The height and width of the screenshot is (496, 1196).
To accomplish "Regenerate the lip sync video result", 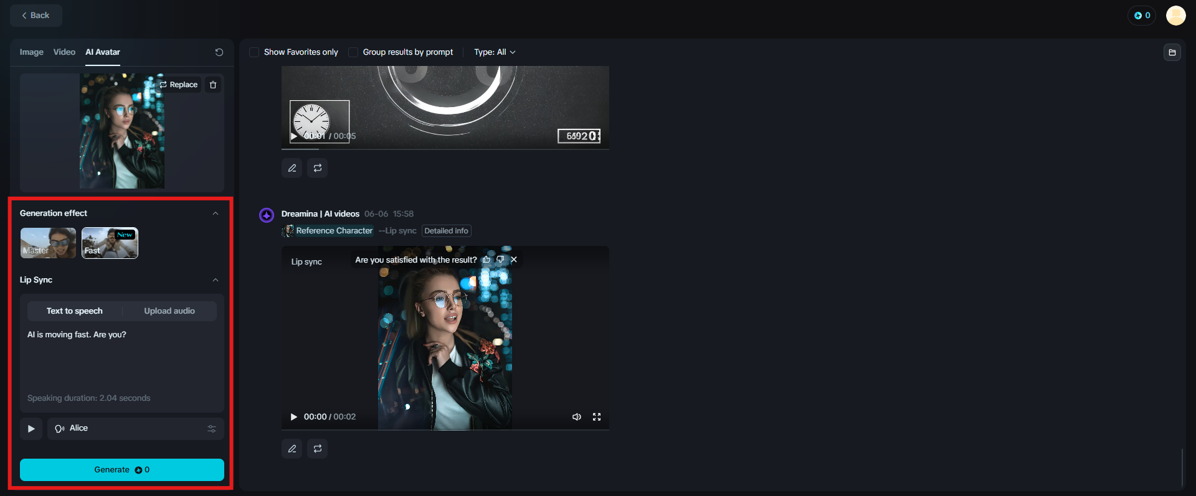I will coord(318,449).
